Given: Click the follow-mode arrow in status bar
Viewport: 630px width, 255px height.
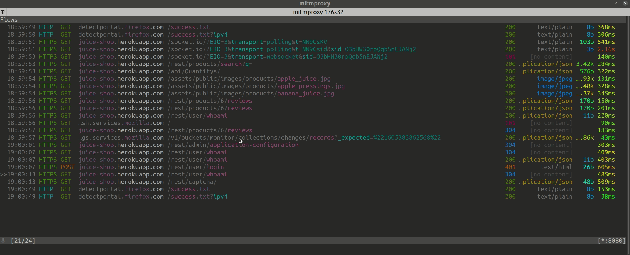Looking at the screenshot, I should click(3, 240).
